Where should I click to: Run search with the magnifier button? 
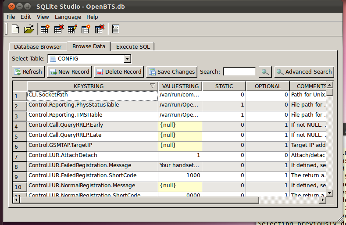click(x=265, y=72)
